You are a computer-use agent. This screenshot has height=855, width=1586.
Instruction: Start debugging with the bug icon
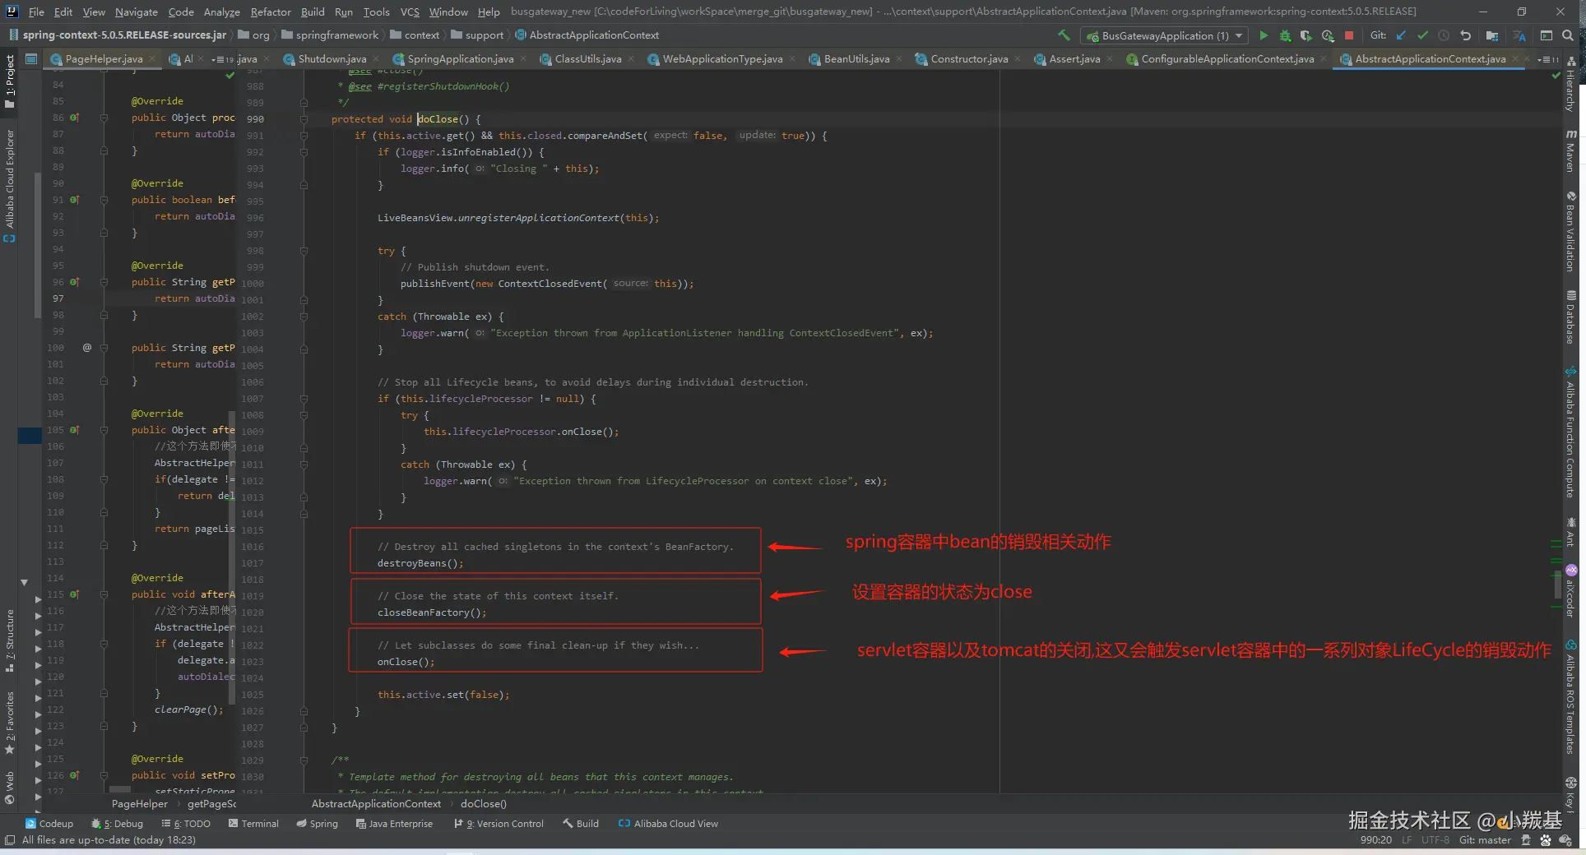tap(1285, 35)
